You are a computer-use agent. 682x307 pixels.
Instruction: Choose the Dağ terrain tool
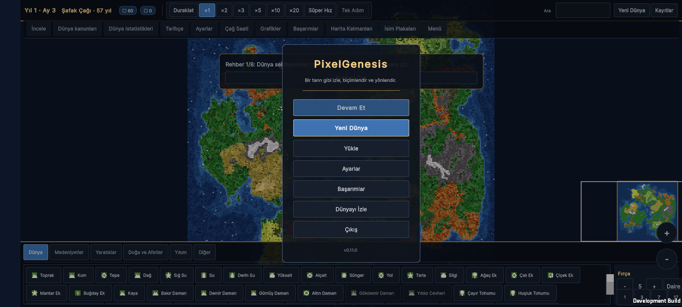144,275
